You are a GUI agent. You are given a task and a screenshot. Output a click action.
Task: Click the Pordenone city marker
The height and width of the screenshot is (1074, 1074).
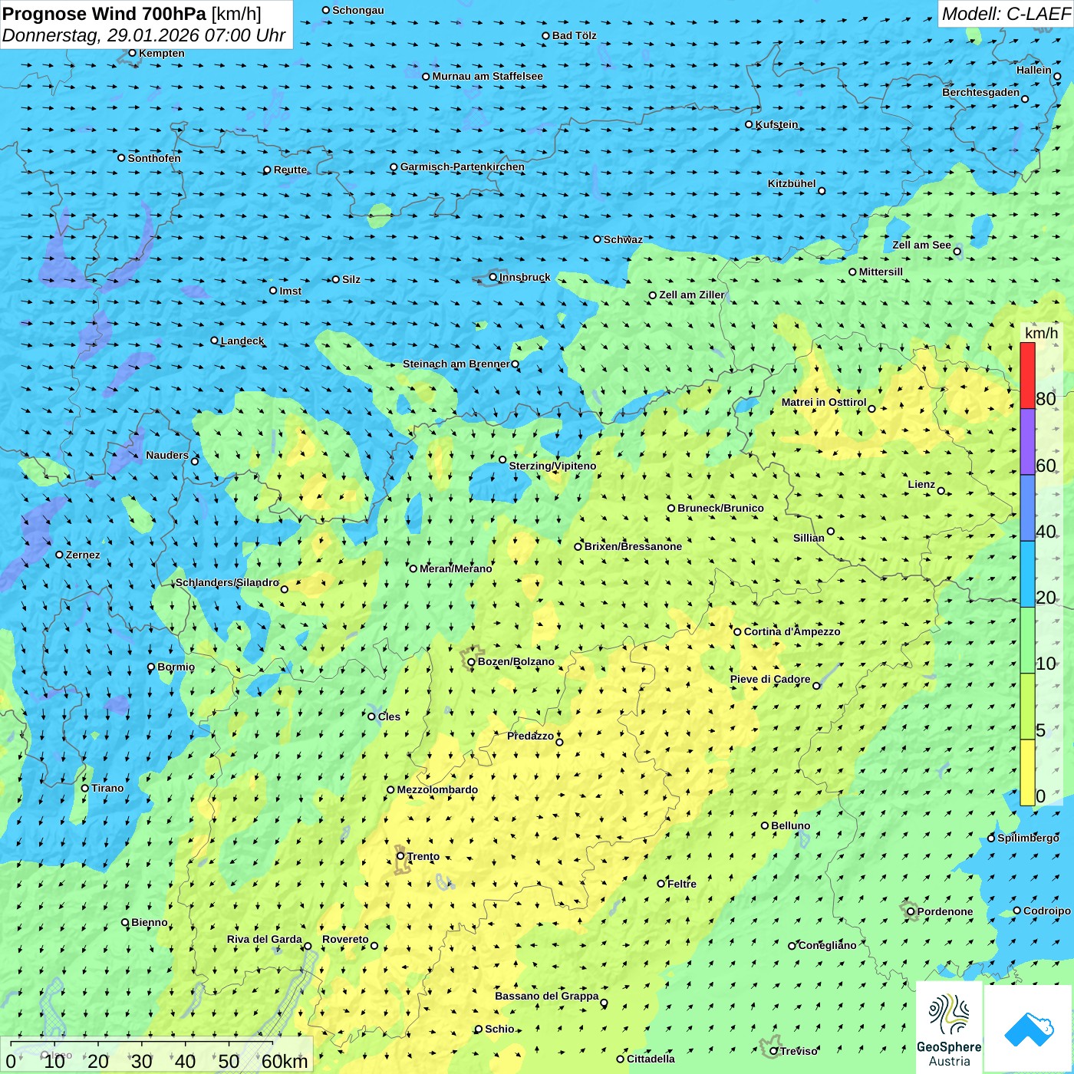coord(911,911)
